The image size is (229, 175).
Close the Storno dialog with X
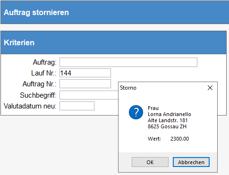click(x=210, y=88)
